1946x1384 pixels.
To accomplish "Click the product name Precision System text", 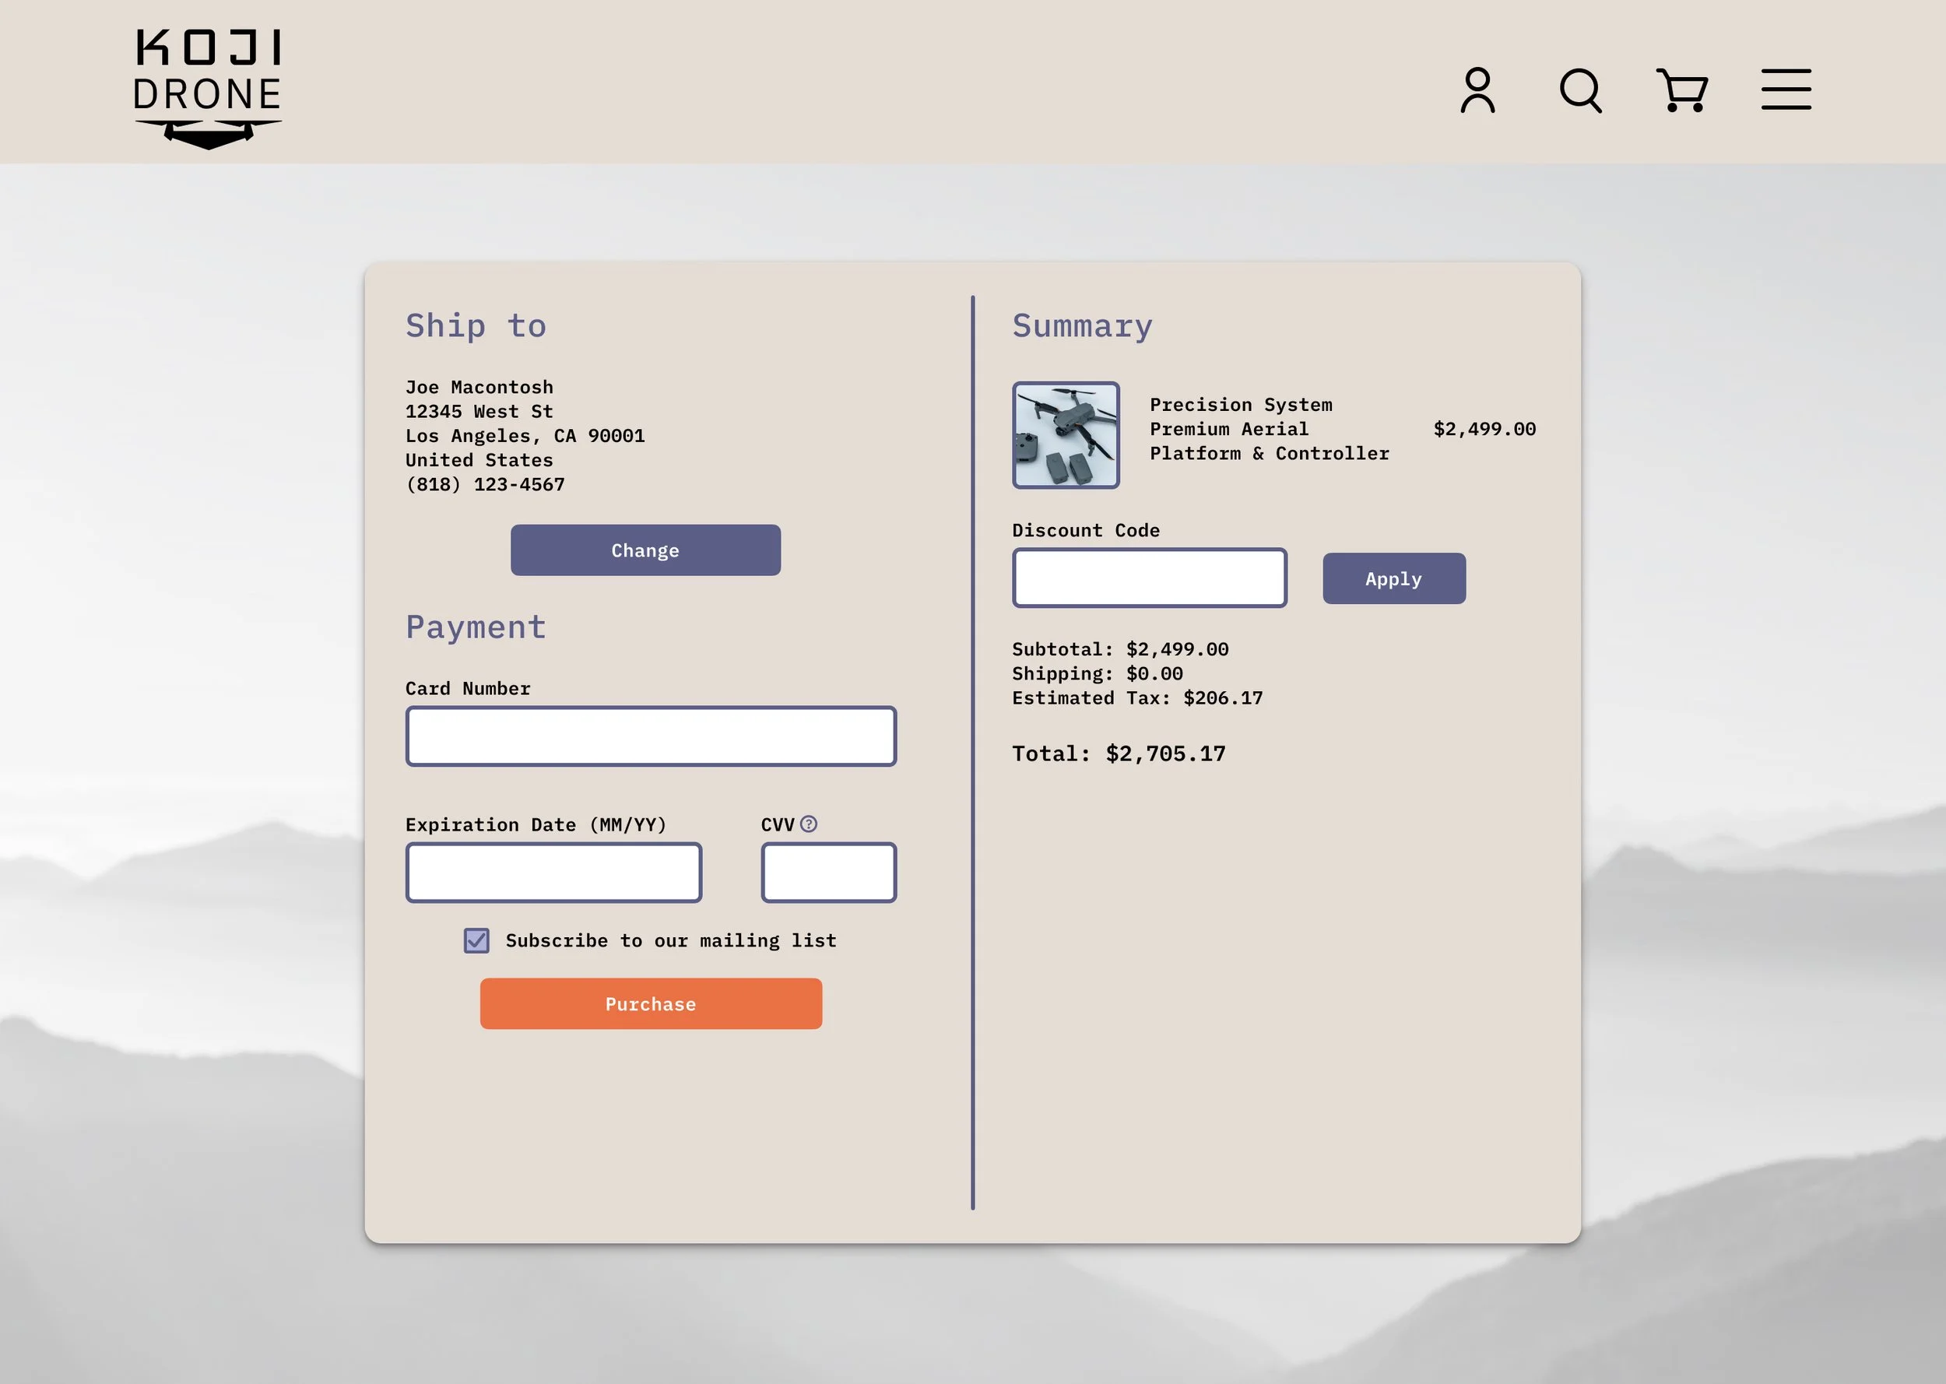I will coord(1270,430).
